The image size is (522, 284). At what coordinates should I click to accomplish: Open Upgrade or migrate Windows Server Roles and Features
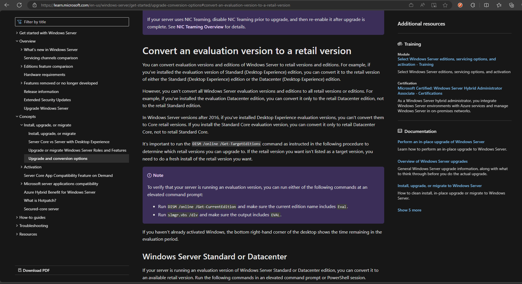pyautogui.click(x=77, y=150)
